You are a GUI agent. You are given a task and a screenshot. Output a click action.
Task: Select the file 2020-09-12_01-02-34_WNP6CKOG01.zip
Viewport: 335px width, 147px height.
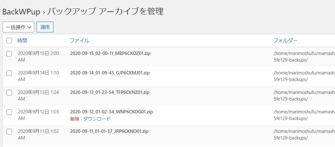click(x=111, y=112)
